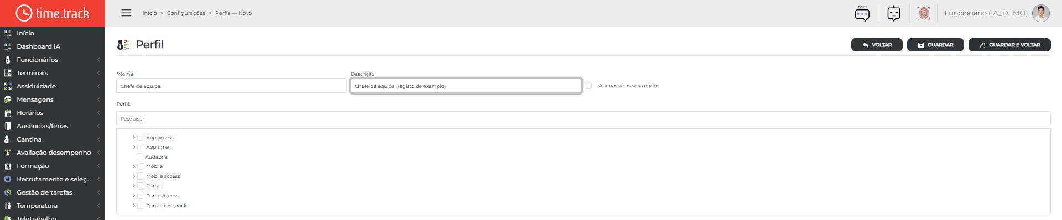Screen dimensions: 1062x220
Task: Tick the Mobile checkbox
Action: 140,166
